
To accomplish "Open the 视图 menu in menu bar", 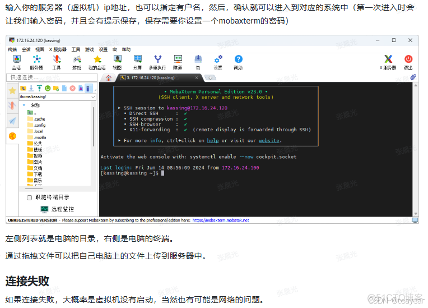I will pyautogui.click(x=40, y=49).
